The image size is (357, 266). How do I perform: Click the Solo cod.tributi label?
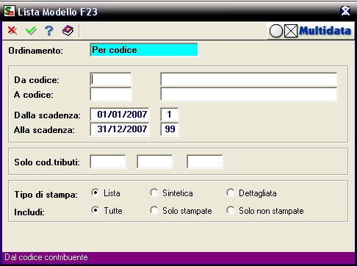[47, 162]
